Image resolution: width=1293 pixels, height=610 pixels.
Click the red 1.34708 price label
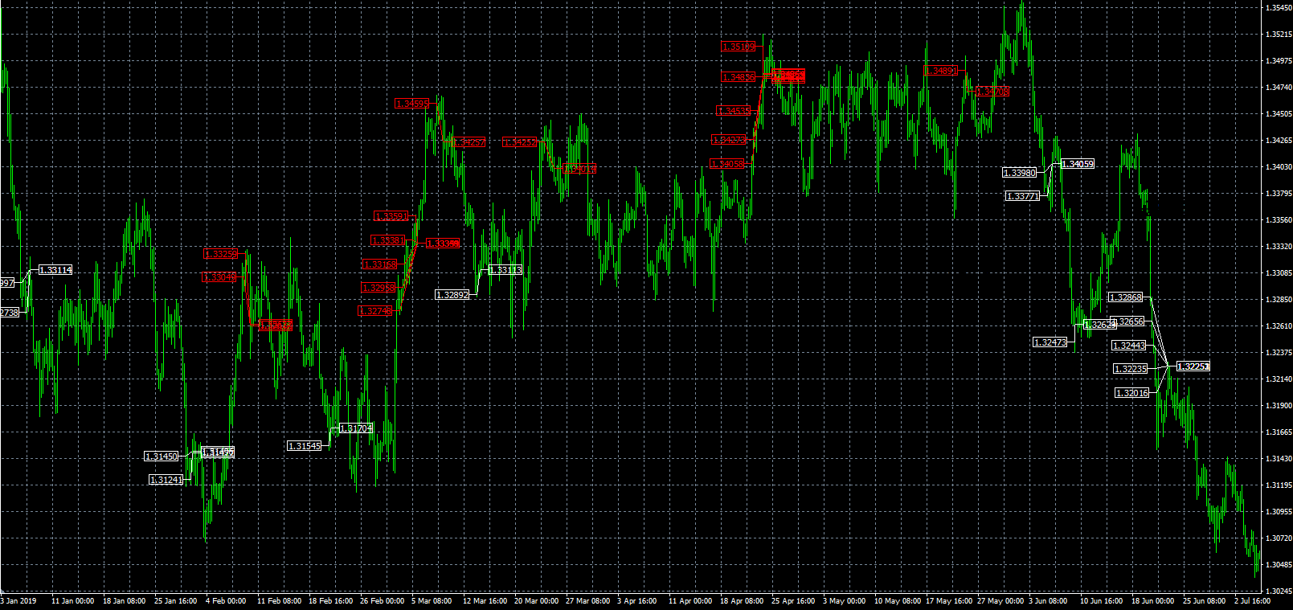[992, 92]
